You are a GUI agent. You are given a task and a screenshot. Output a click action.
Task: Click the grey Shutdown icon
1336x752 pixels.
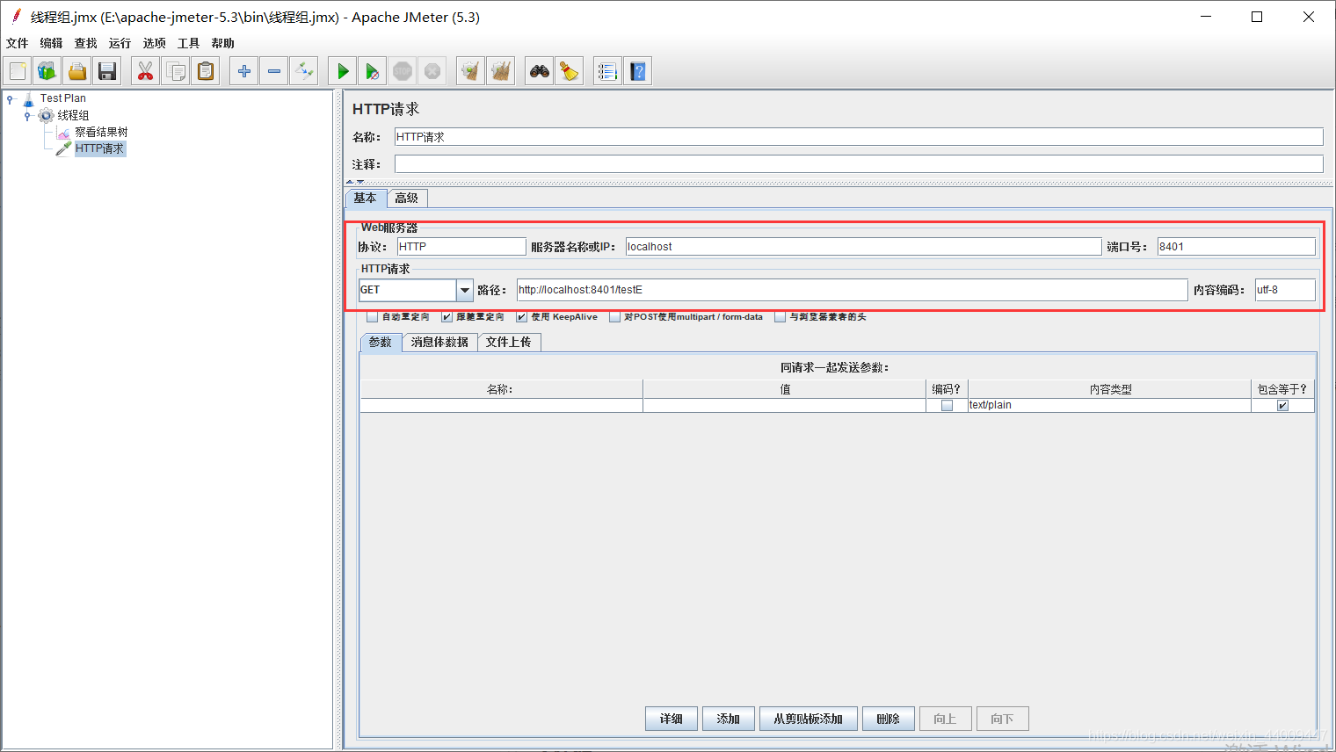[x=432, y=71]
